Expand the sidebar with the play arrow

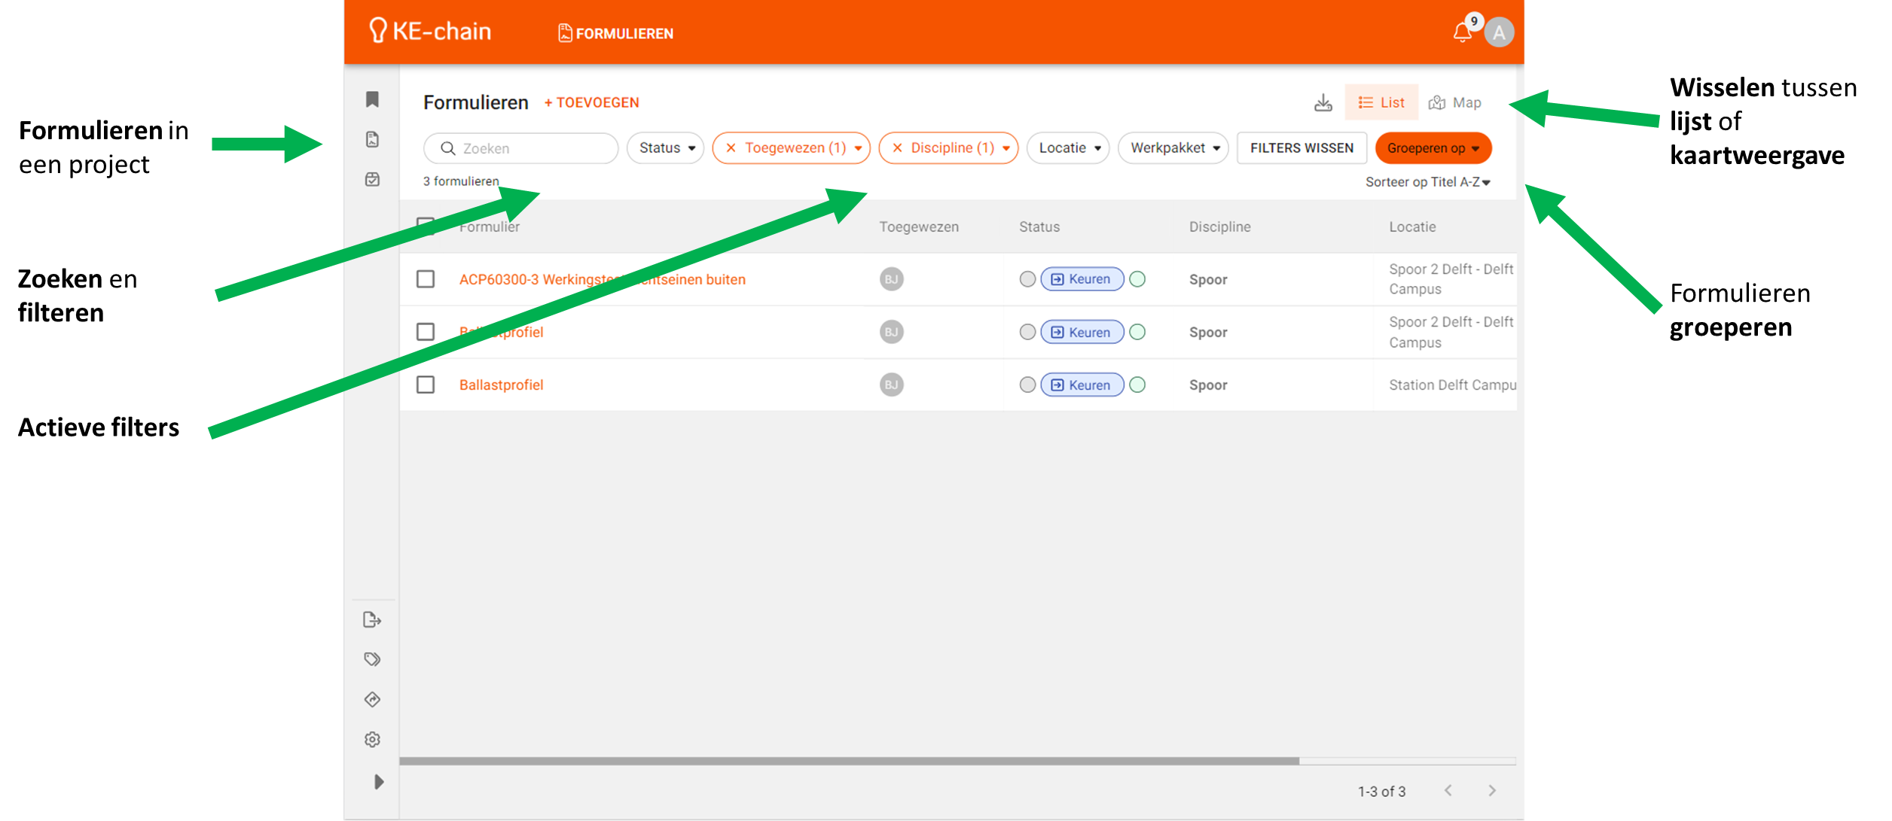[379, 781]
